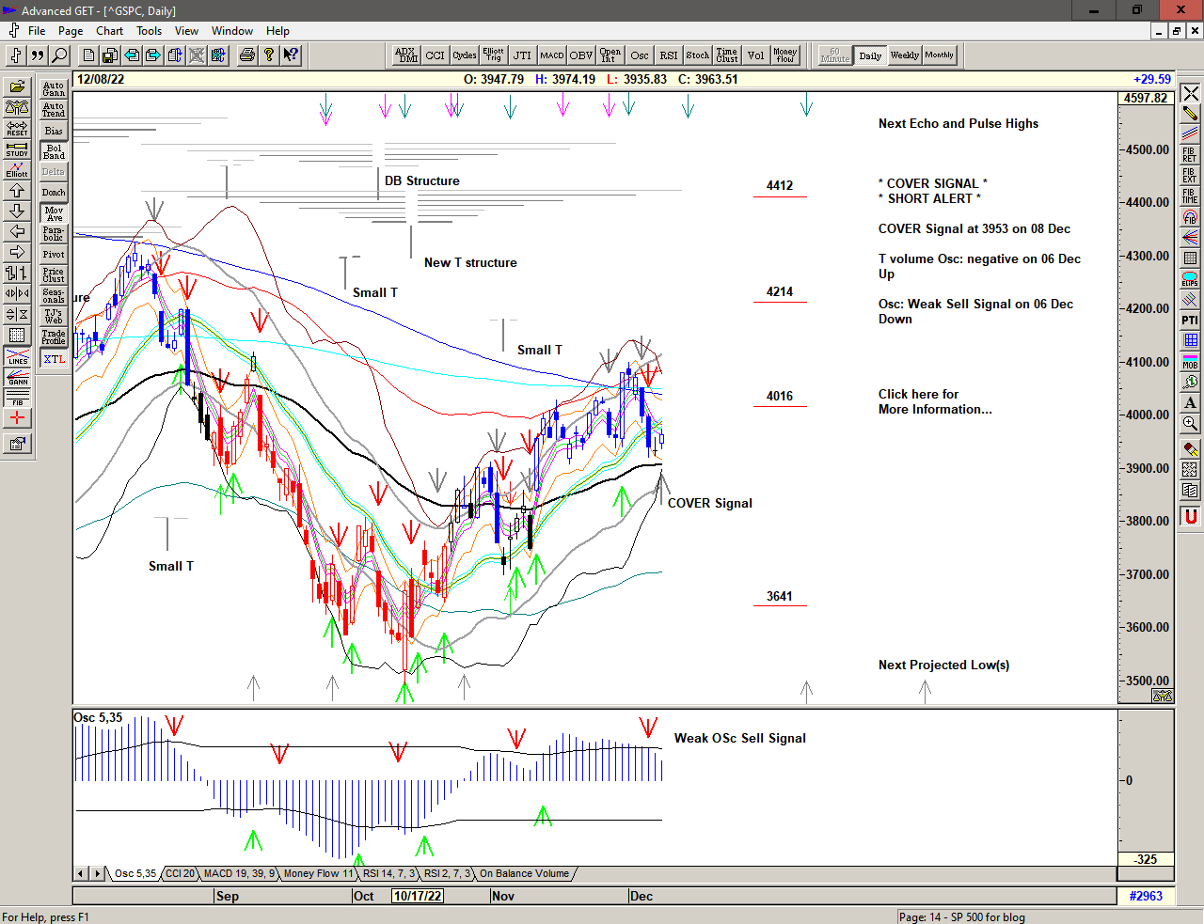Viewport: 1204px width, 924px height.
Task: Toggle the XTL indicator button
Action: [54, 359]
